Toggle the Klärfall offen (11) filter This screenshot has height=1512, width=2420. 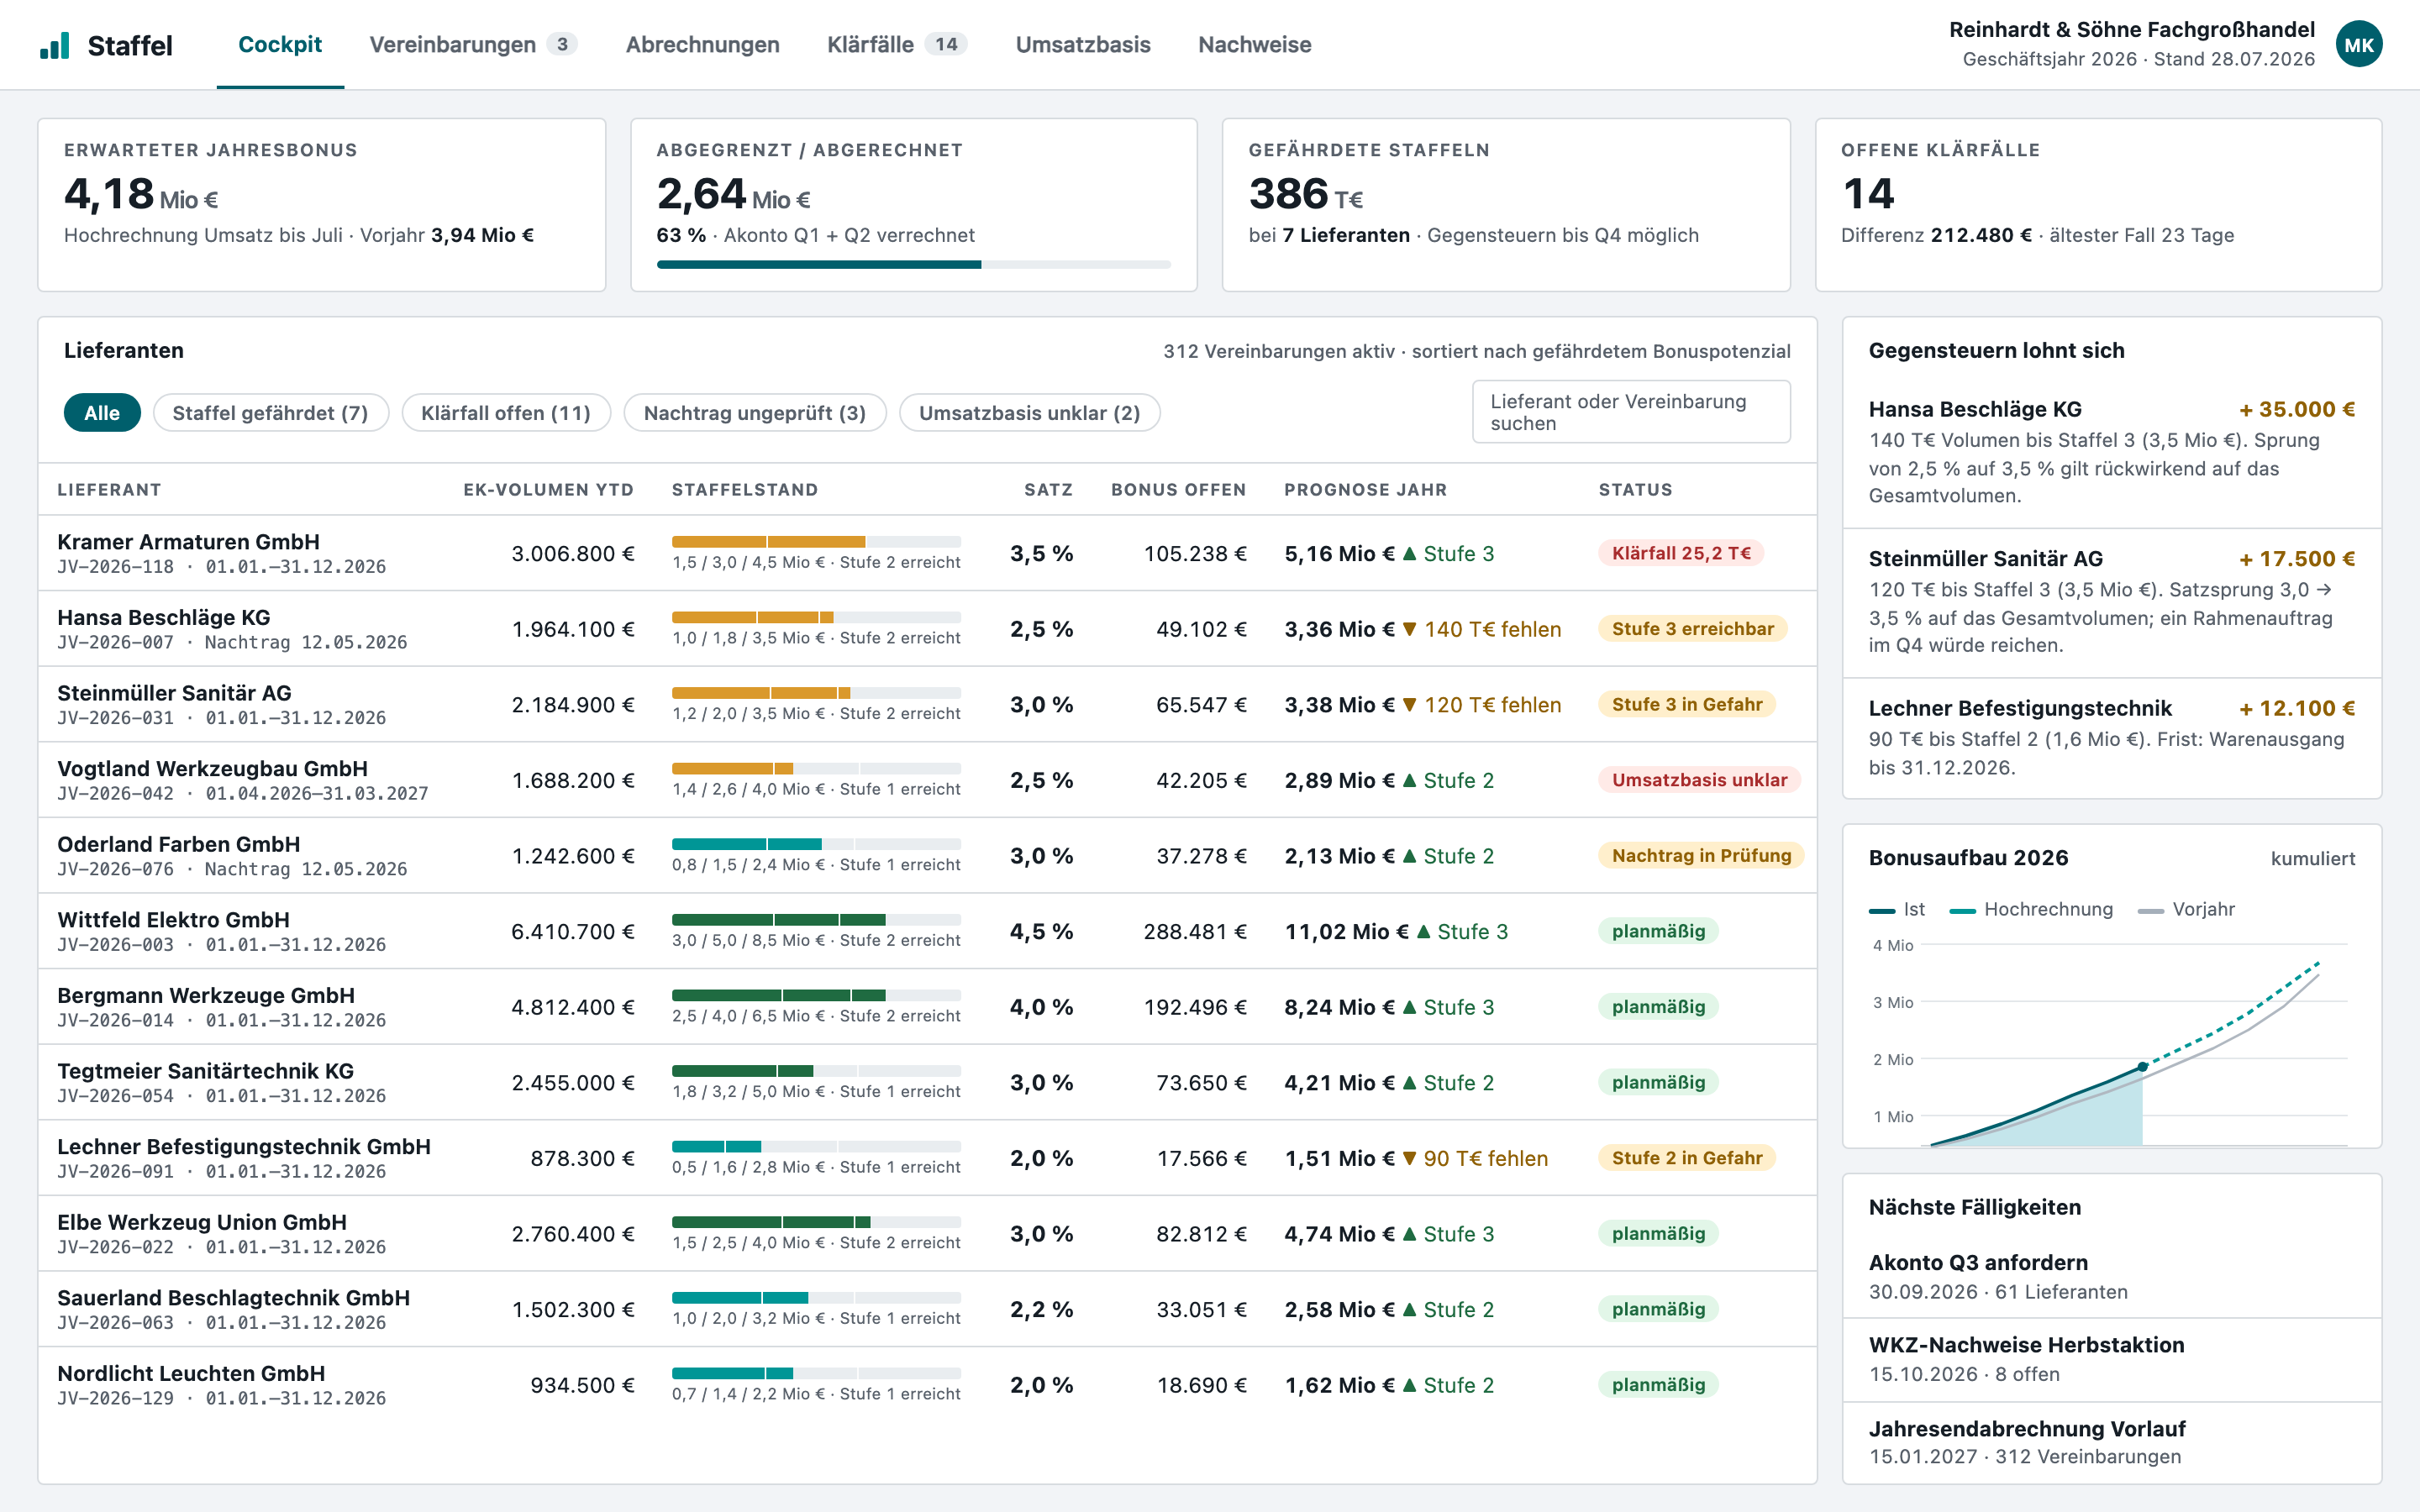[506, 413]
